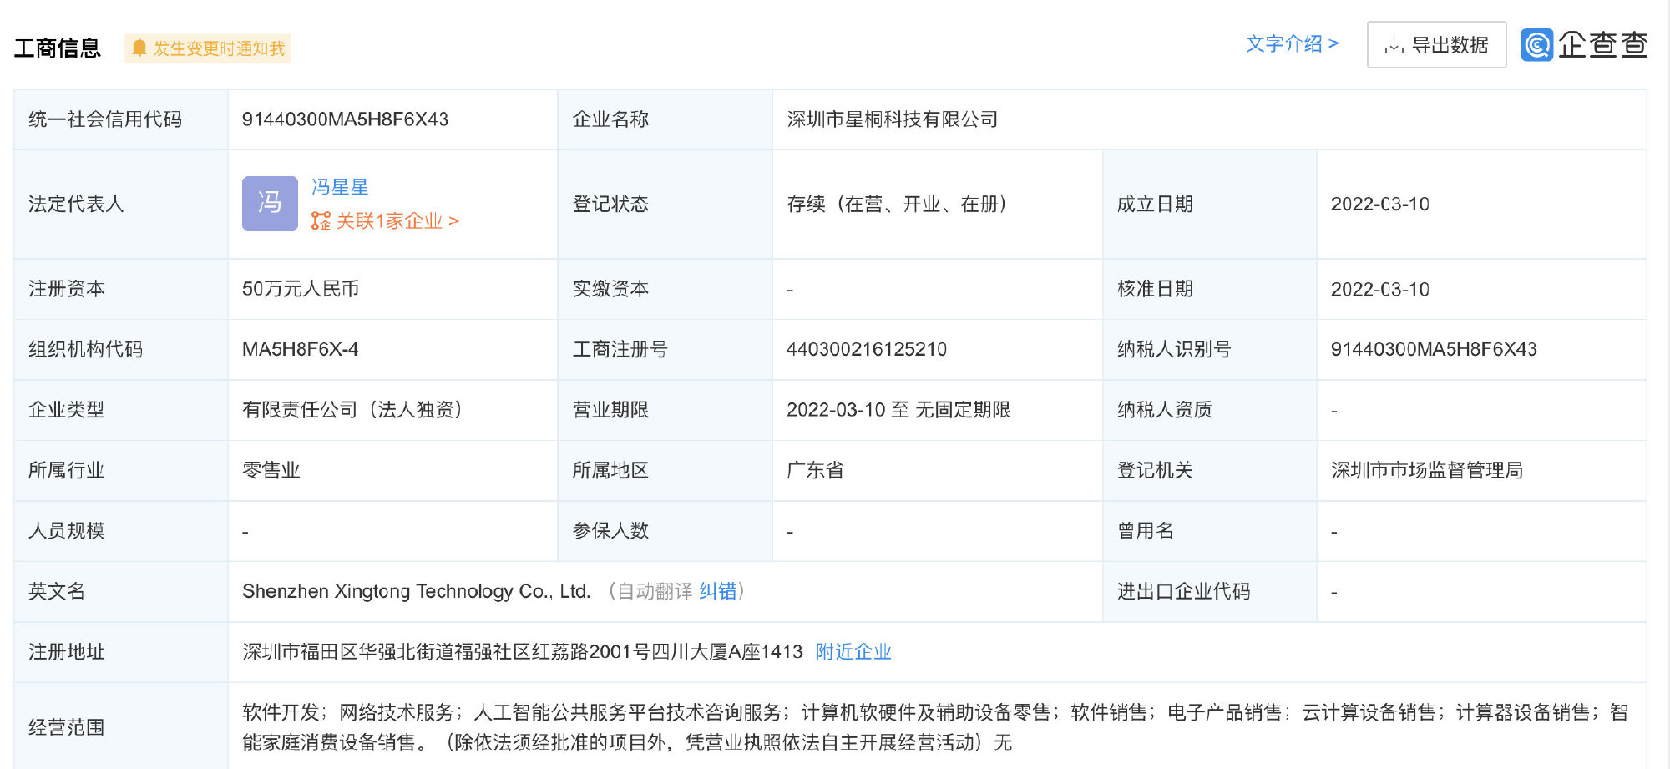Click the 深圳市市场监督管理局 registration authority value

pyautogui.click(x=1426, y=470)
